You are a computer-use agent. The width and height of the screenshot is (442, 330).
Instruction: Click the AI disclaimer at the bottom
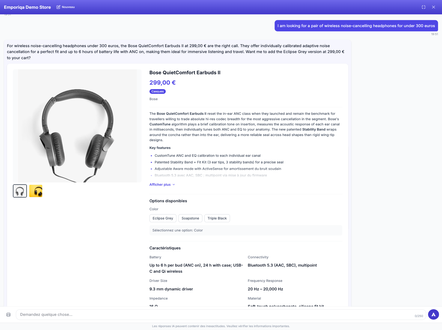tap(221, 326)
